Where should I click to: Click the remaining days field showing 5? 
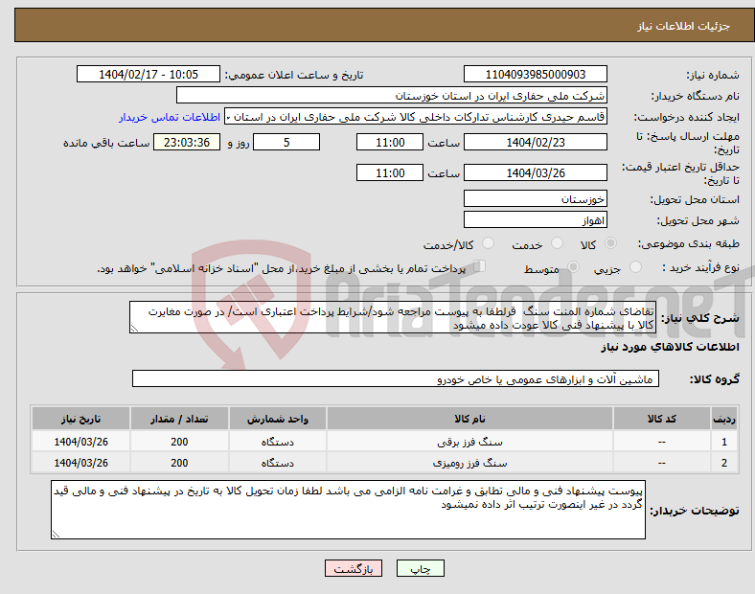click(286, 143)
